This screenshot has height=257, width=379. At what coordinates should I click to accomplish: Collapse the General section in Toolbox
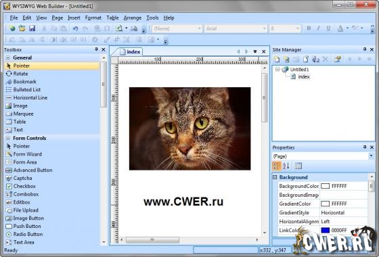[8, 57]
